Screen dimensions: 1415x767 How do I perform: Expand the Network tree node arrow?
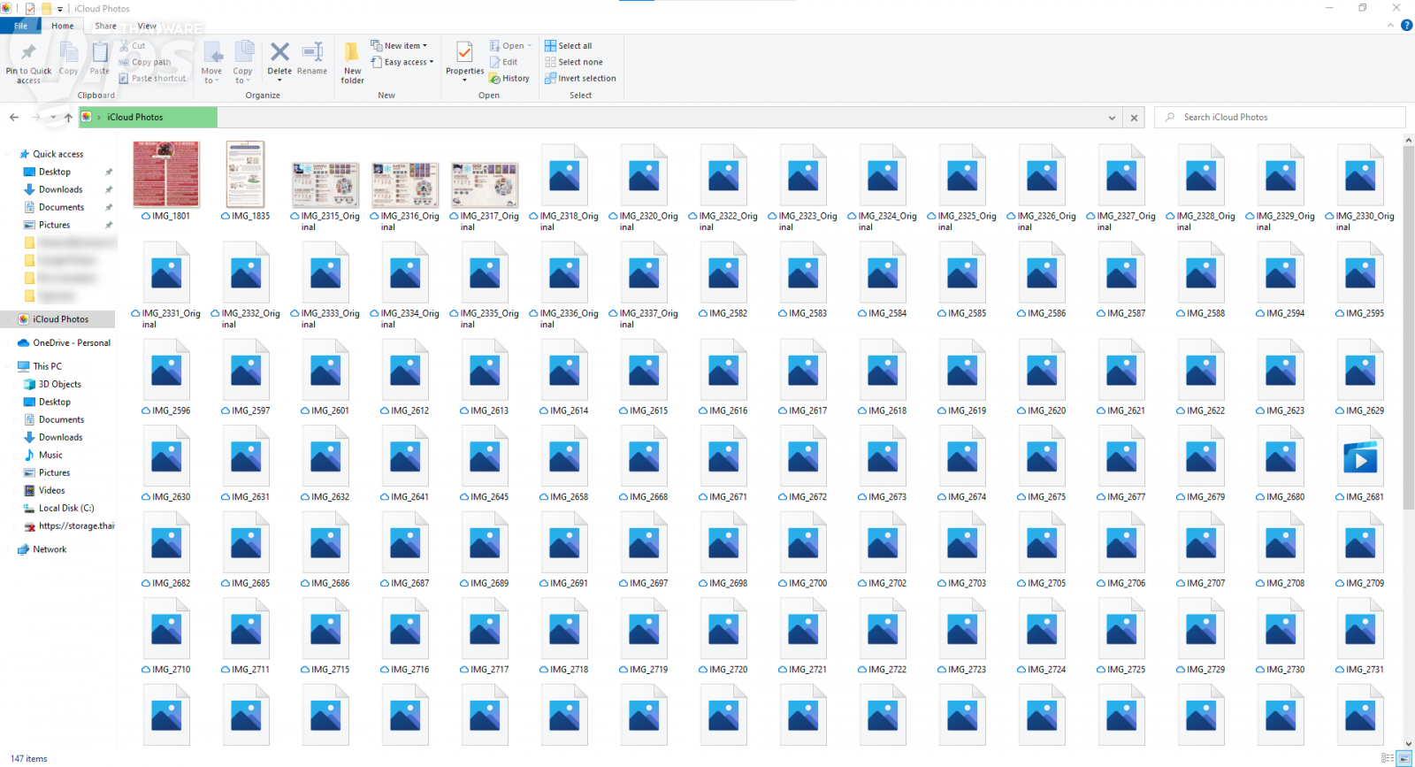point(8,549)
